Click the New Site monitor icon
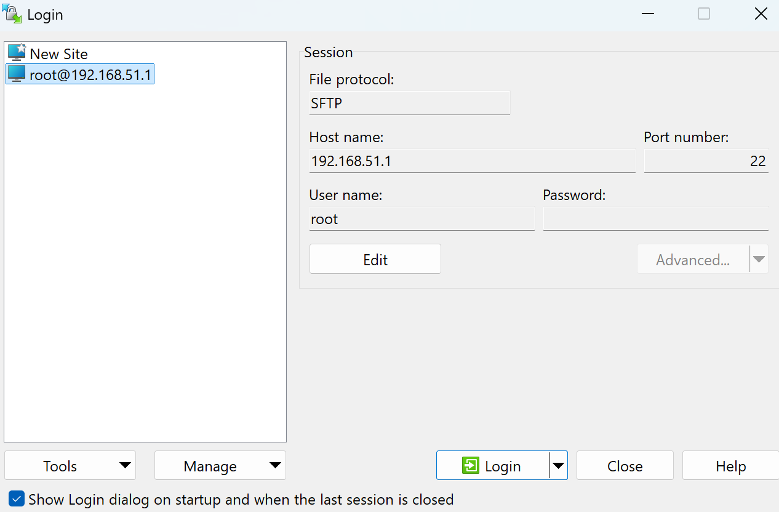This screenshot has width=779, height=512. (17, 53)
